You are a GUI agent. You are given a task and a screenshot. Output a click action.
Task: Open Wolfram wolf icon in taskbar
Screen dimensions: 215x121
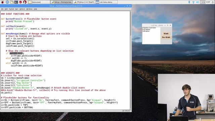tap(25, 2)
